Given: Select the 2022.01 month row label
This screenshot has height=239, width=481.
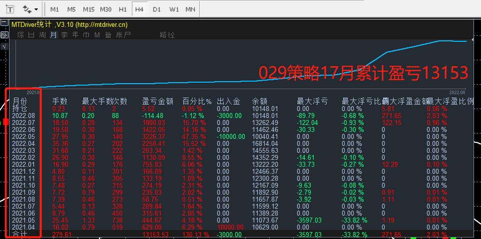Looking at the screenshot, I should 23,164.
